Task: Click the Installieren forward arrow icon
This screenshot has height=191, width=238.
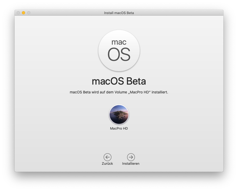Action: (x=131, y=157)
